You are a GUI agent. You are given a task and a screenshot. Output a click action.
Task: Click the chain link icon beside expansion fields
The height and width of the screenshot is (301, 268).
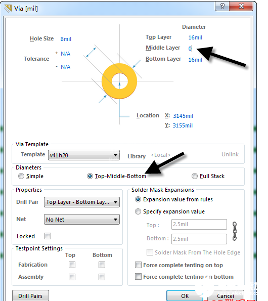(x=235, y=231)
